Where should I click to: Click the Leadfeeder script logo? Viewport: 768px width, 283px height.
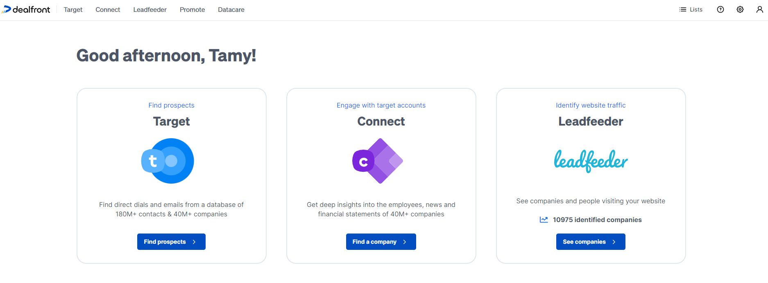coord(590,161)
